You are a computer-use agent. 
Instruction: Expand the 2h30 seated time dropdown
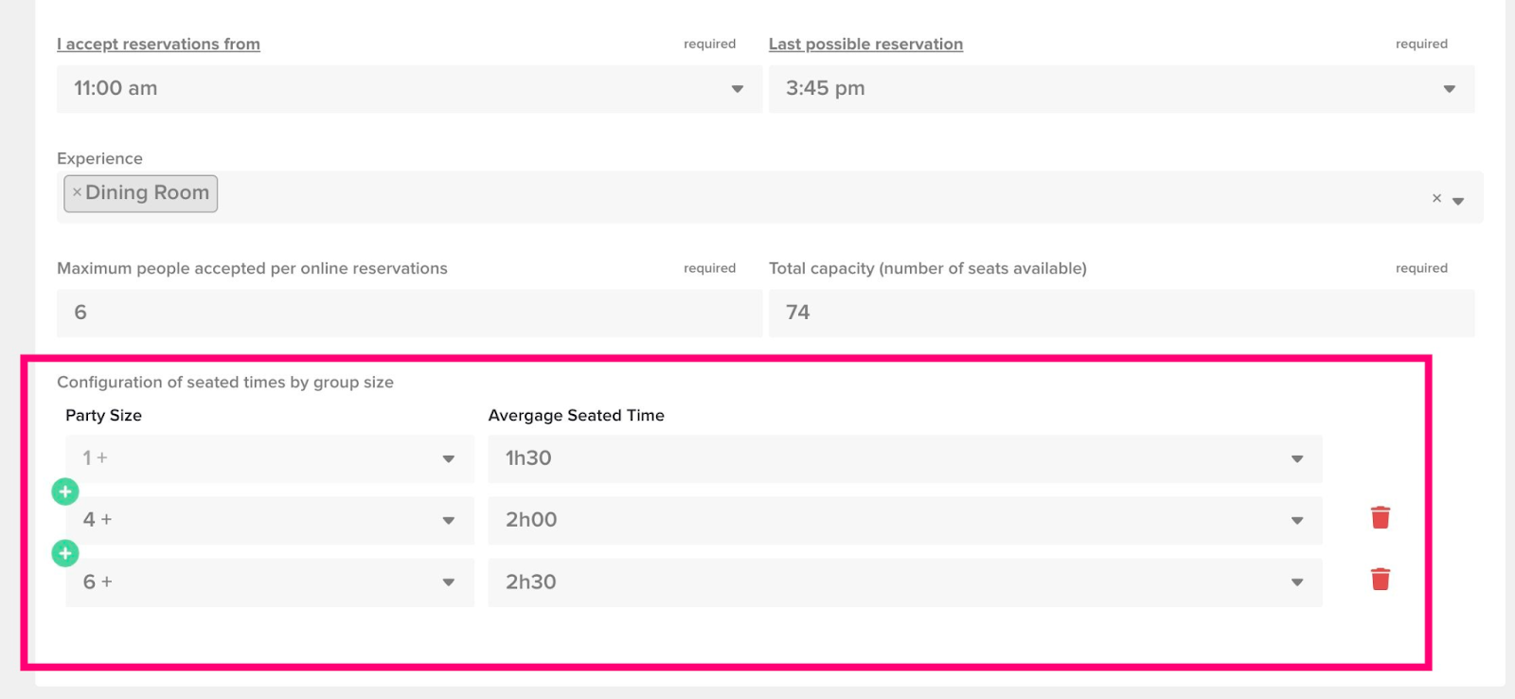click(904, 582)
